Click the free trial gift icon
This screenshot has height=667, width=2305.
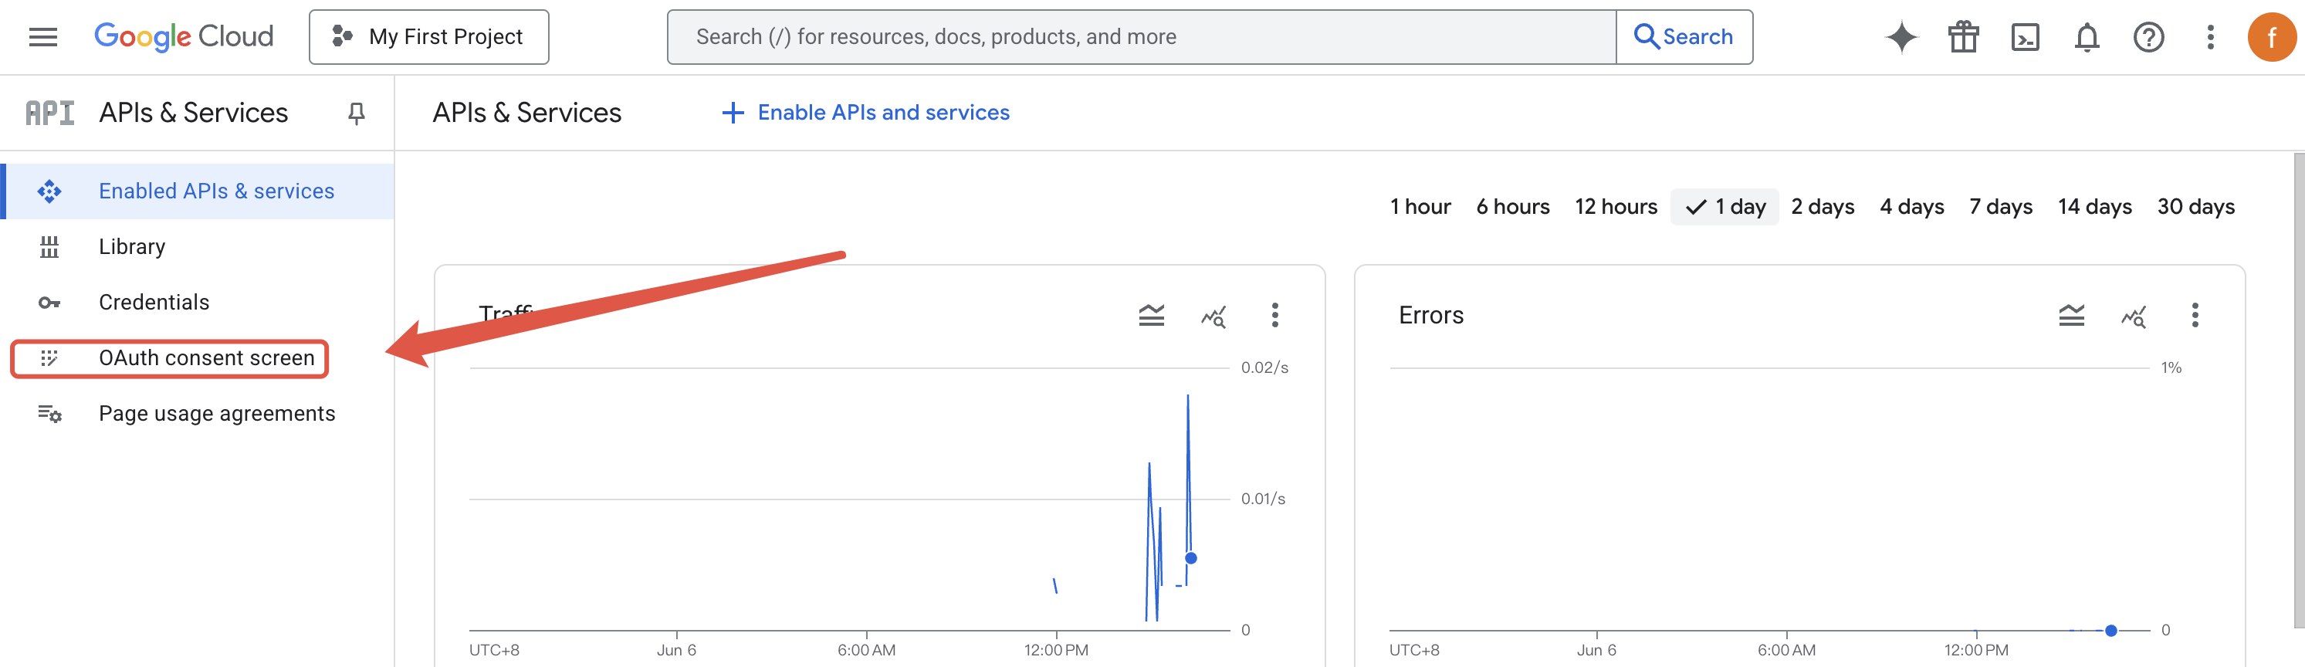pos(1963,37)
